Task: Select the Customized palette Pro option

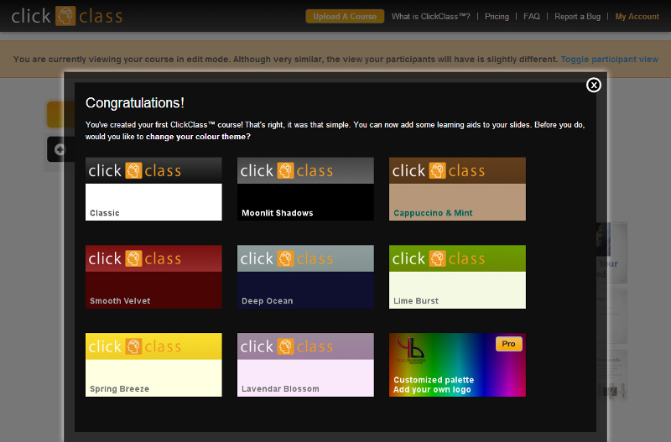Action: coord(457,365)
